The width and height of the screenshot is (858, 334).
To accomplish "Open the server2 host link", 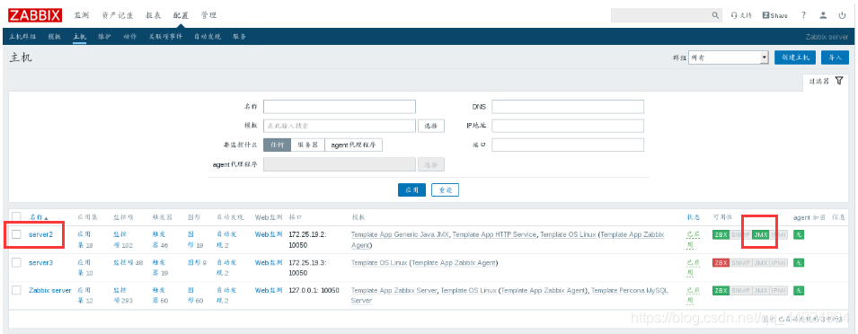I will tap(40, 234).
